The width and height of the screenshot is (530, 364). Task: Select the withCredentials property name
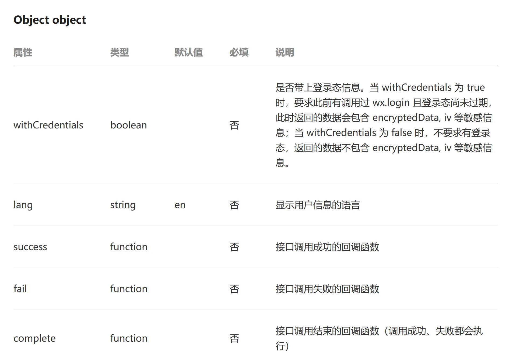point(48,125)
